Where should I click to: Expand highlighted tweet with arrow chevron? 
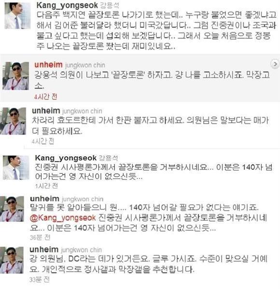(275, 64)
